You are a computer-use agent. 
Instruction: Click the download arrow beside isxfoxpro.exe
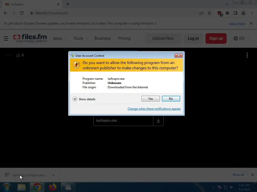coord(158,121)
